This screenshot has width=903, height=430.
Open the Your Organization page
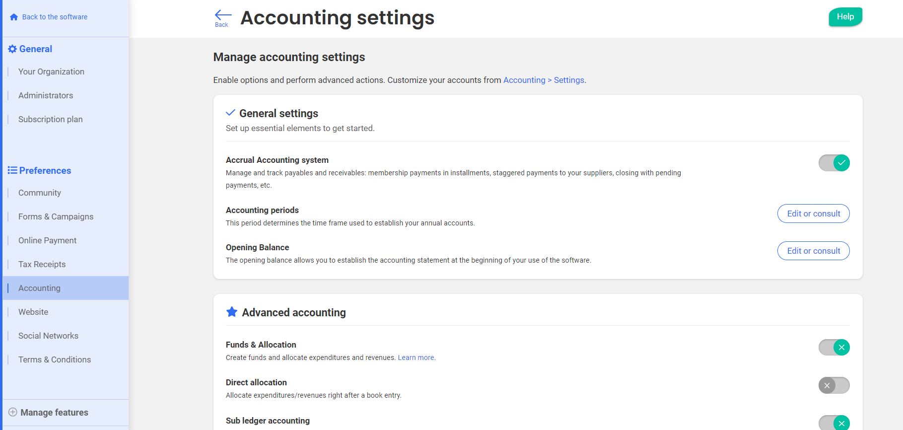point(52,72)
